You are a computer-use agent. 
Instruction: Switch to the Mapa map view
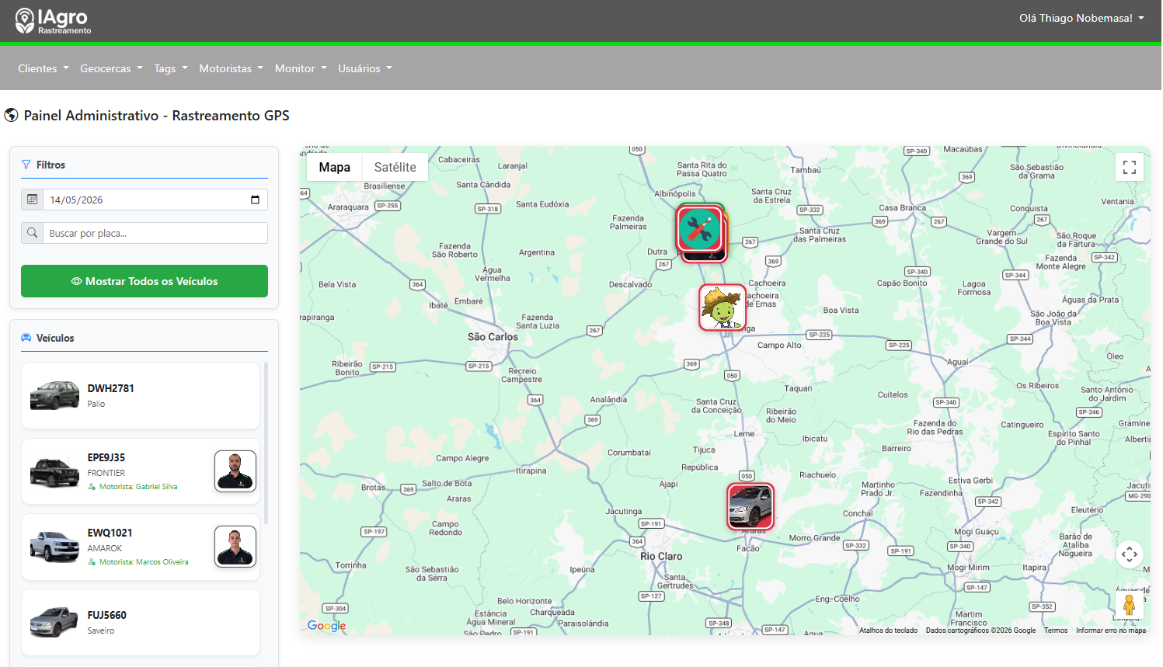(334, 167)
